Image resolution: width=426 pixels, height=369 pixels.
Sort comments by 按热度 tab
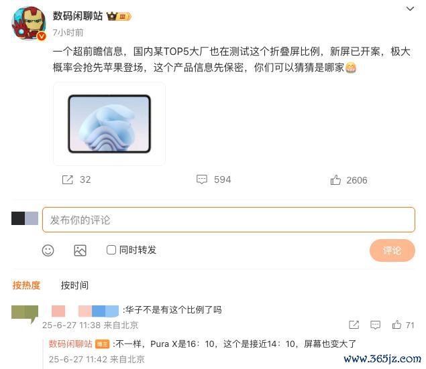pos(26,285)
